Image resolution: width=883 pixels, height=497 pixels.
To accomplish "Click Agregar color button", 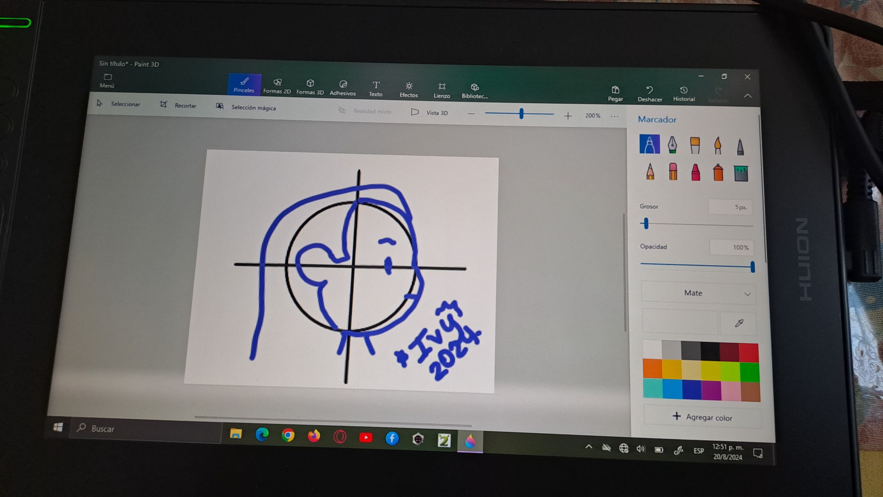I will [x=702, y=417].
